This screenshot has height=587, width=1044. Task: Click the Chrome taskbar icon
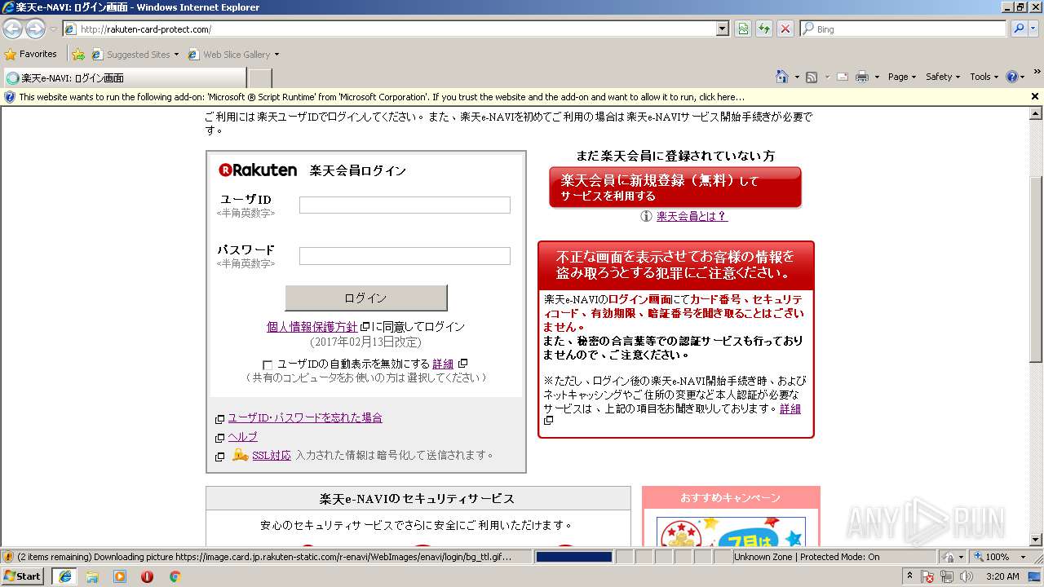point(175,576)
